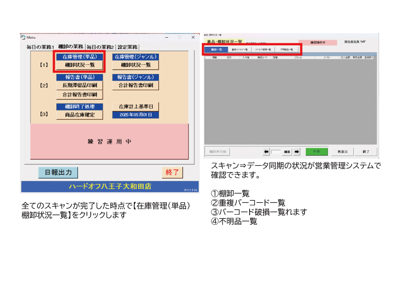Click the right arrow navigation icon
The width and height of the screenshot is (402, 284).
coord(296,152)
